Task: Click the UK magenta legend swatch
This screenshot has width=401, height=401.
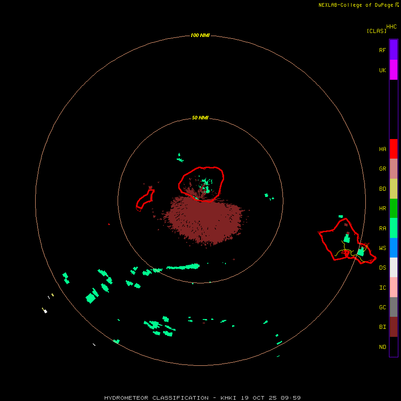Action: tap(393, 70)
